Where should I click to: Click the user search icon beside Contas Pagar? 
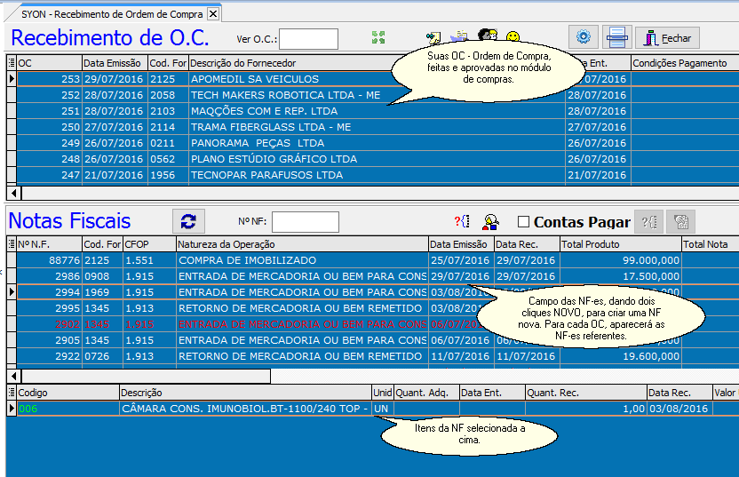pyautogui.click(x=489, y=222)
